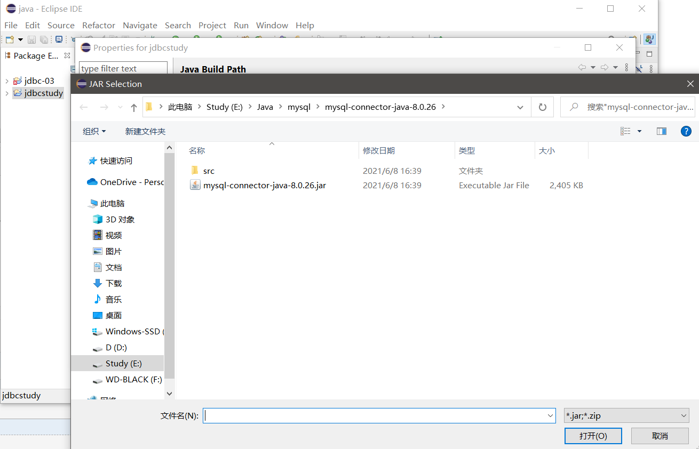Click back arrow in Properties dialog
The image size is (699, 449).
point(582,67)
